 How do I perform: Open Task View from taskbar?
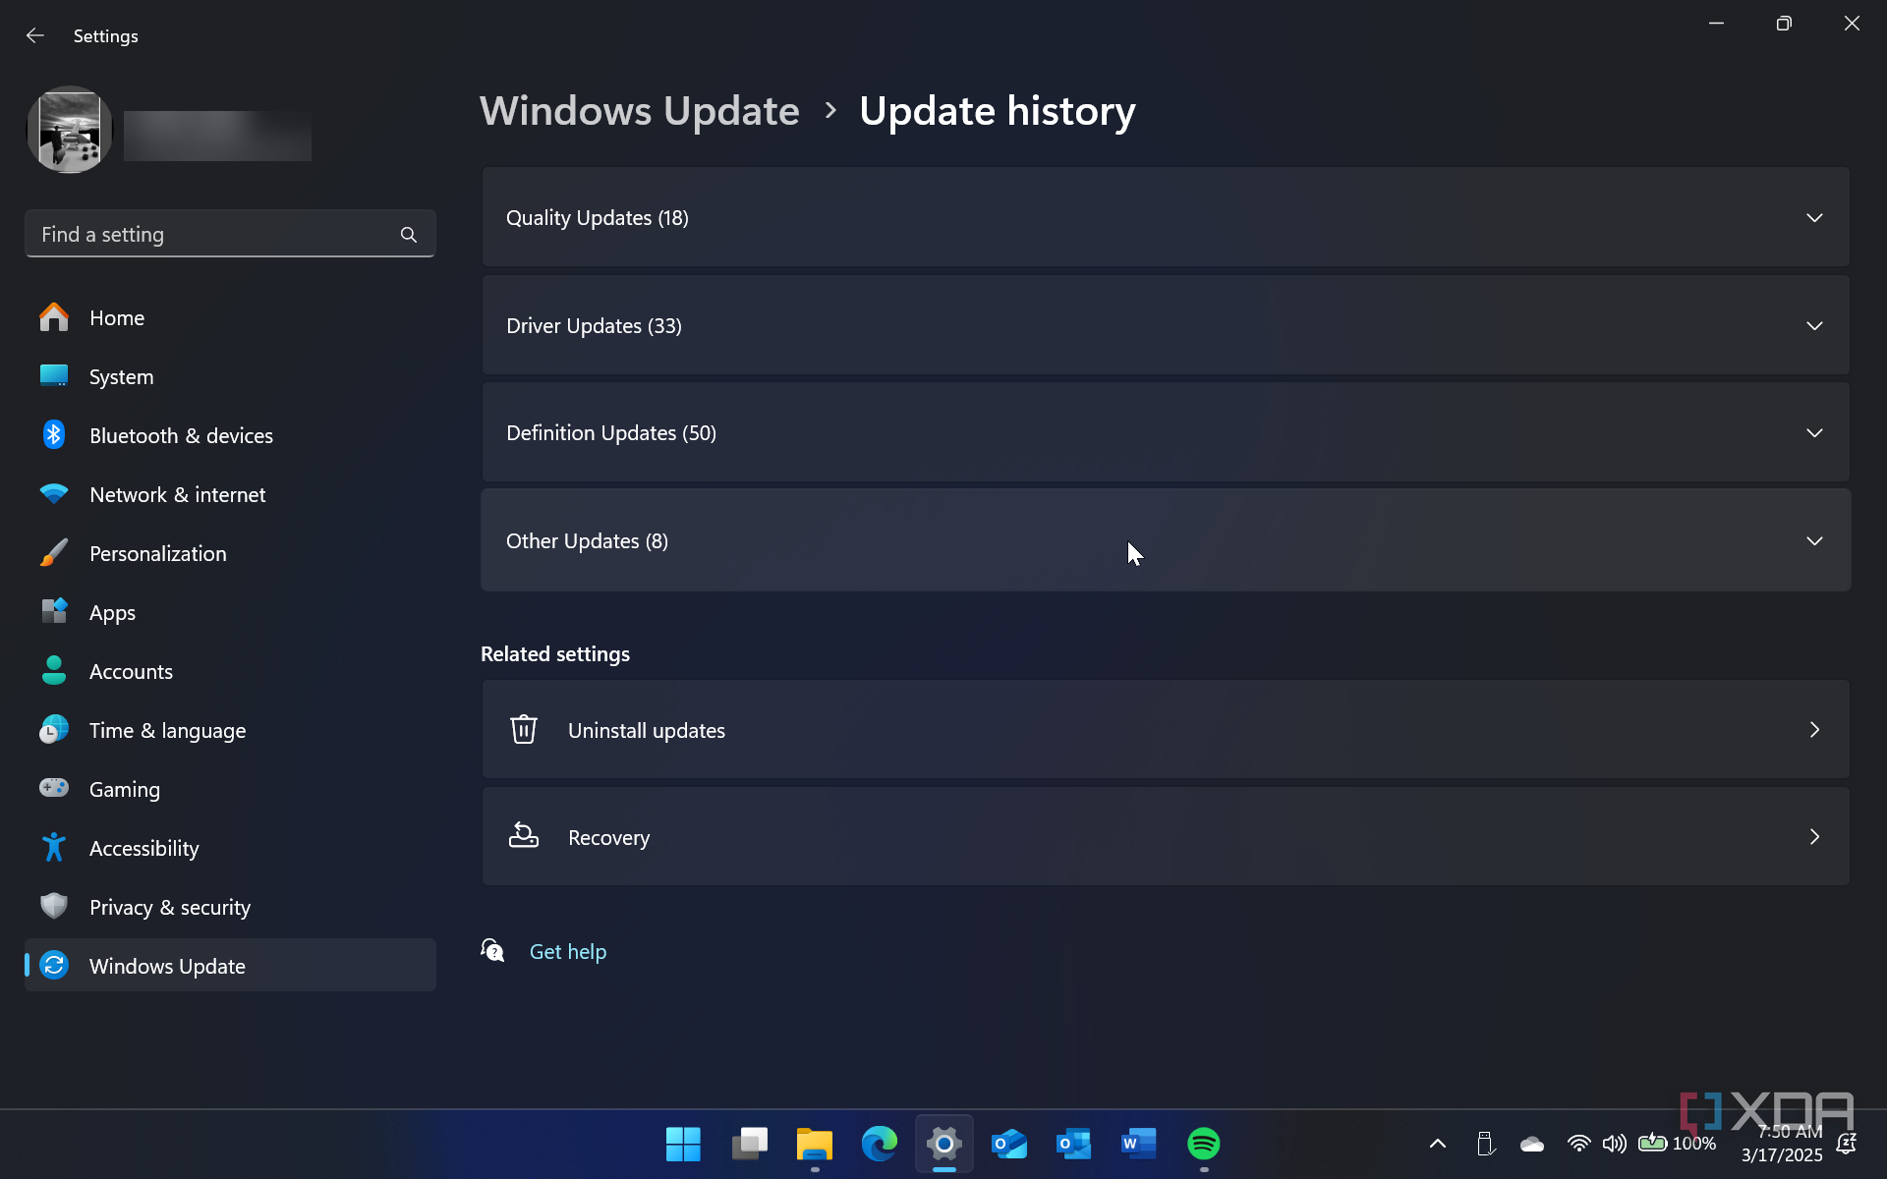pos(749,1144)
